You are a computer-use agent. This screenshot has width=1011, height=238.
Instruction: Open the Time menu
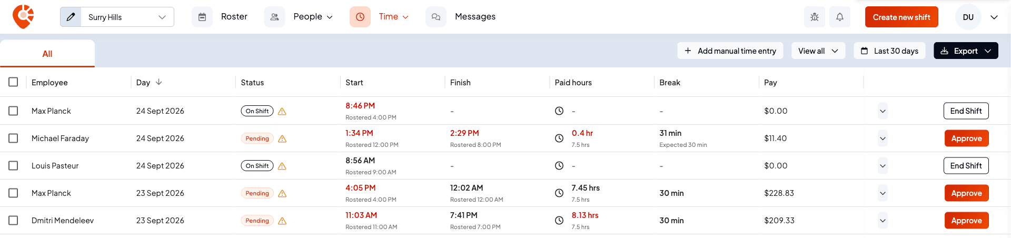click(x=393, y=17)
